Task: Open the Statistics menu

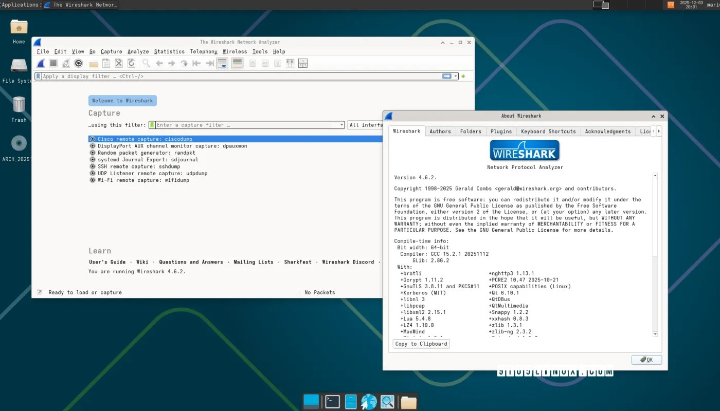Action: [169, 51]
